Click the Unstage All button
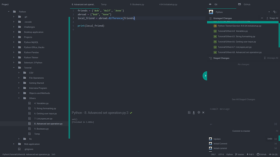280x157 pixels. pos(271,58)
